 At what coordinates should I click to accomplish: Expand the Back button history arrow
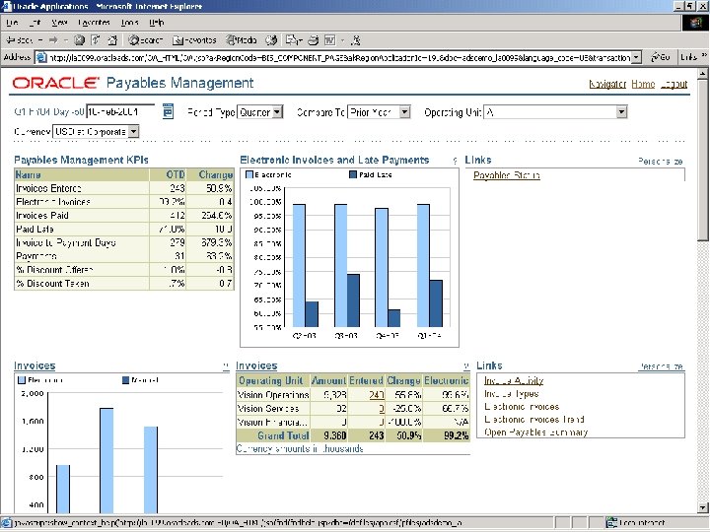tap(40, 40)
